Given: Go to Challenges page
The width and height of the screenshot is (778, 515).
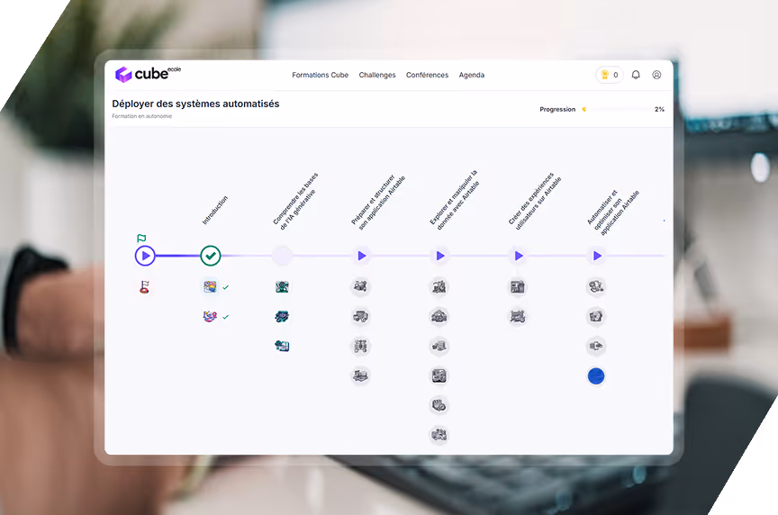Looking at the screenshot, I should coord(377,75).
